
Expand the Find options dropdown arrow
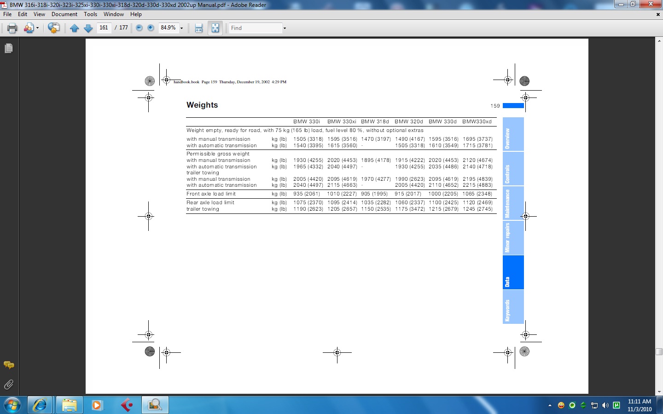point(285,28)
